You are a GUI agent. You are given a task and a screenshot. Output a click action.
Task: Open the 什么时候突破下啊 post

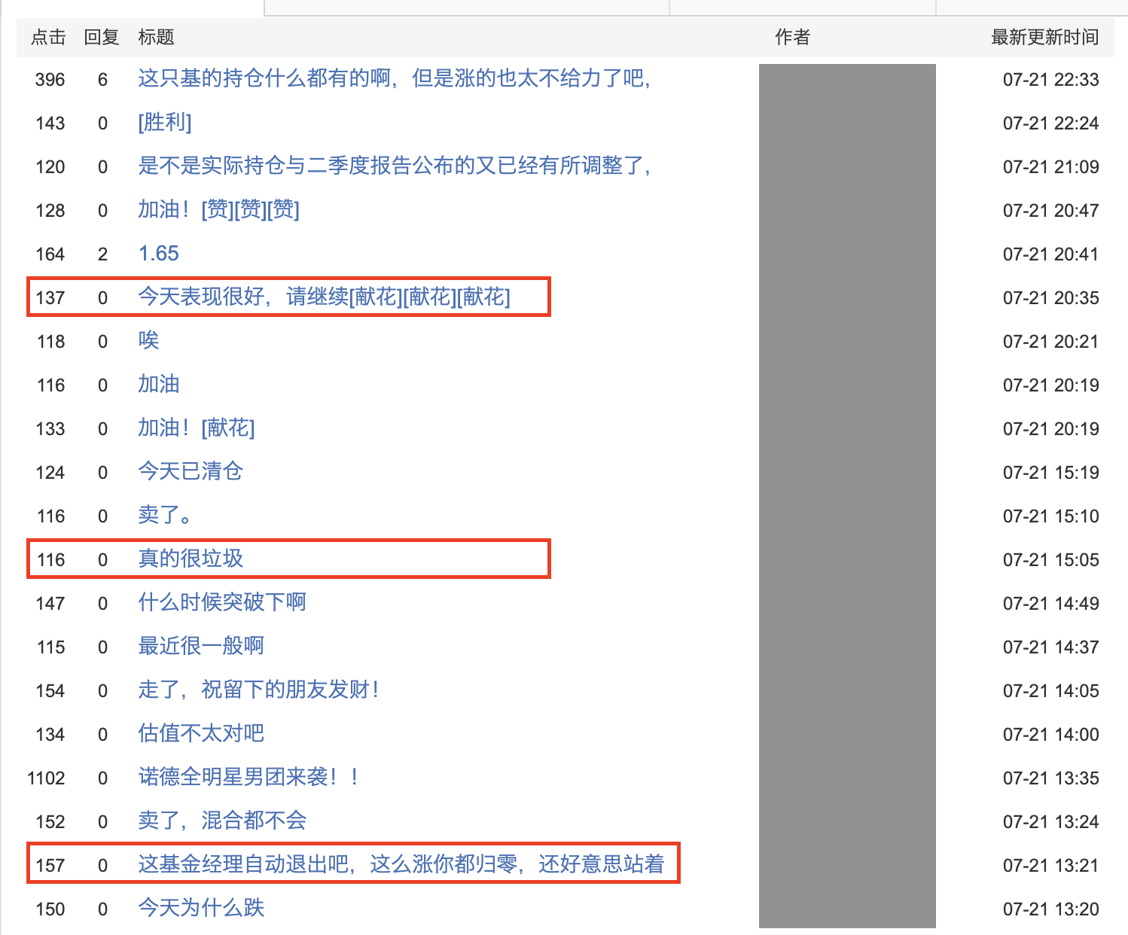coord(222,602)
